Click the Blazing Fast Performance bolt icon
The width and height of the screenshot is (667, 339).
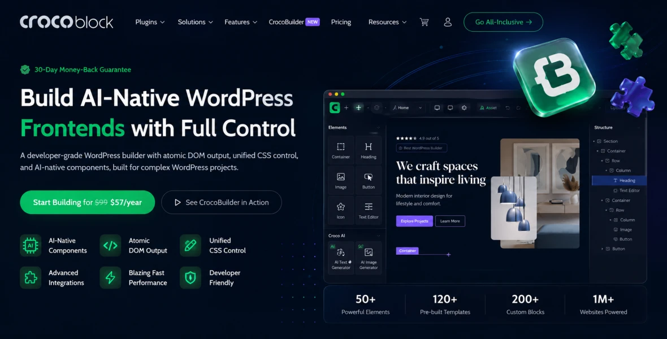click(x=111, y=278)
